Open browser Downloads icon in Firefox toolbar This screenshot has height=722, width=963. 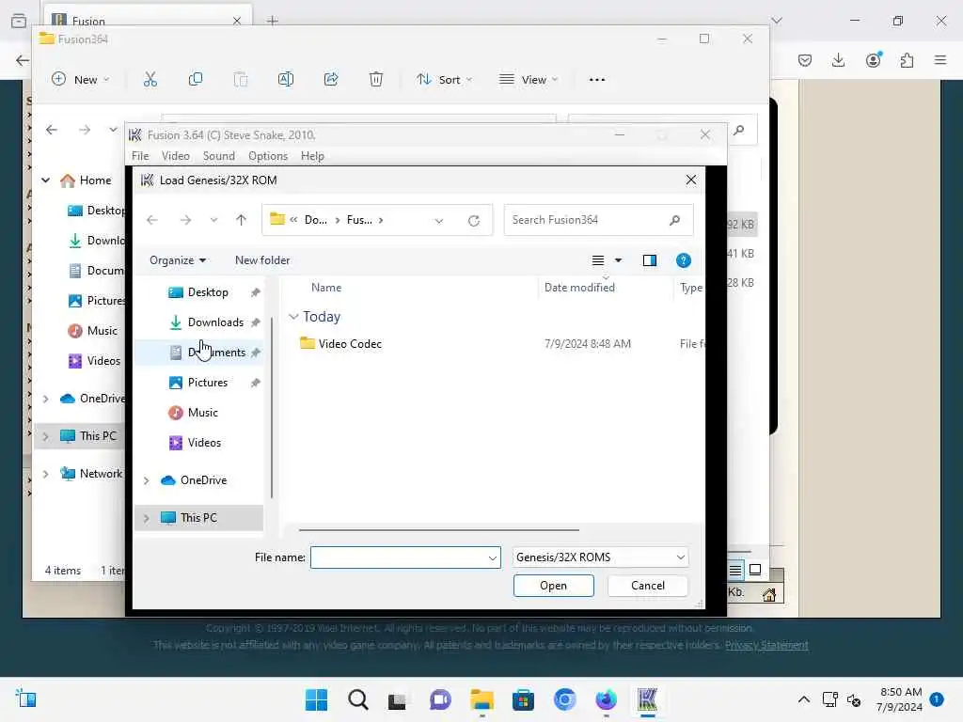[x=838, y=60]
